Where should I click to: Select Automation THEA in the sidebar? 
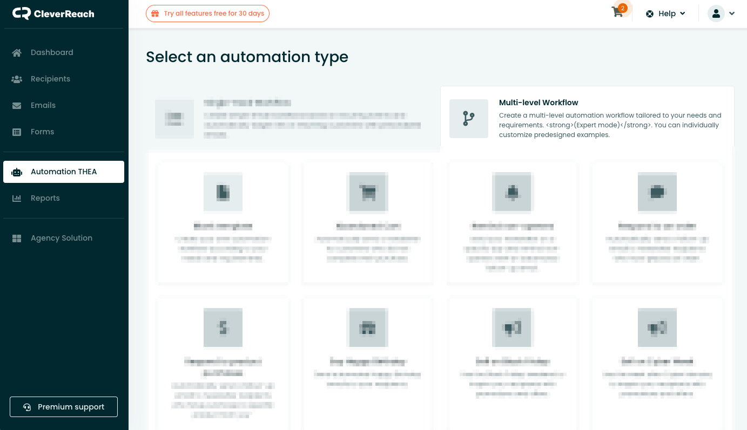[64, 172]
